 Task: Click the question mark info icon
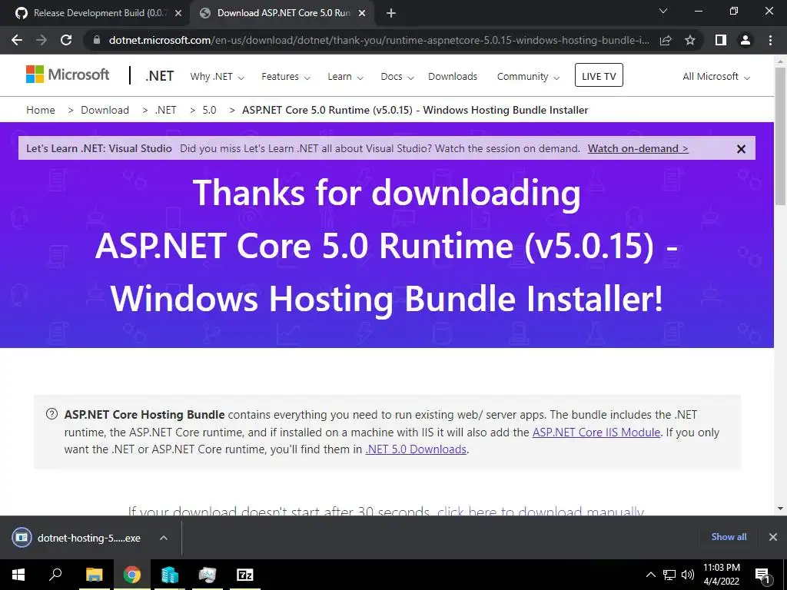pyautogui.click(x=51, y=414)
